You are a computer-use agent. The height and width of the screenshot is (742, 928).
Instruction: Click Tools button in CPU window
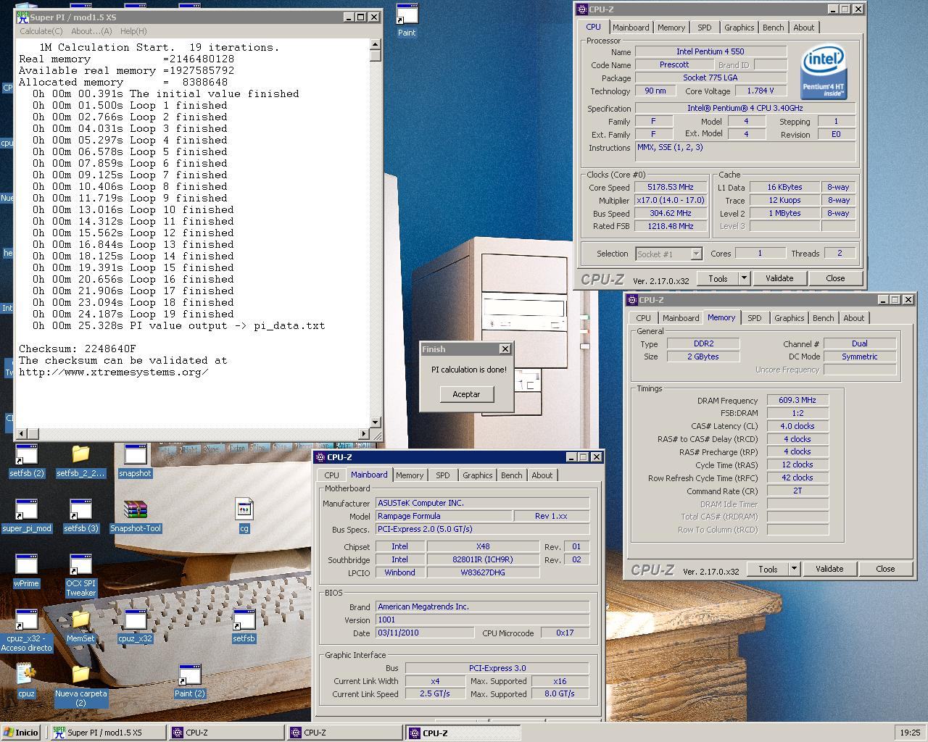click(718, 278)
